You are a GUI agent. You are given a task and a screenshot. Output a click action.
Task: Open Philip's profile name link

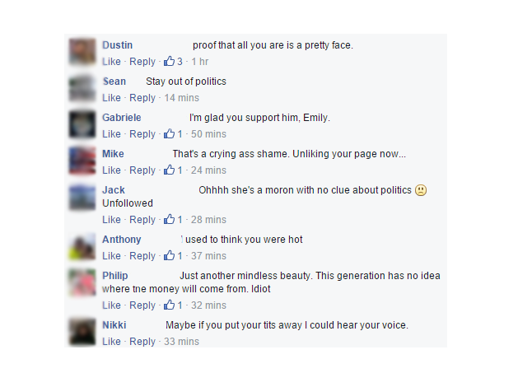pos(115,276)
